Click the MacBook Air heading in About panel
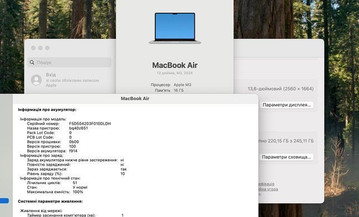Image resolution: width=359 pixels, height=217 pixels. pos(175,65)
